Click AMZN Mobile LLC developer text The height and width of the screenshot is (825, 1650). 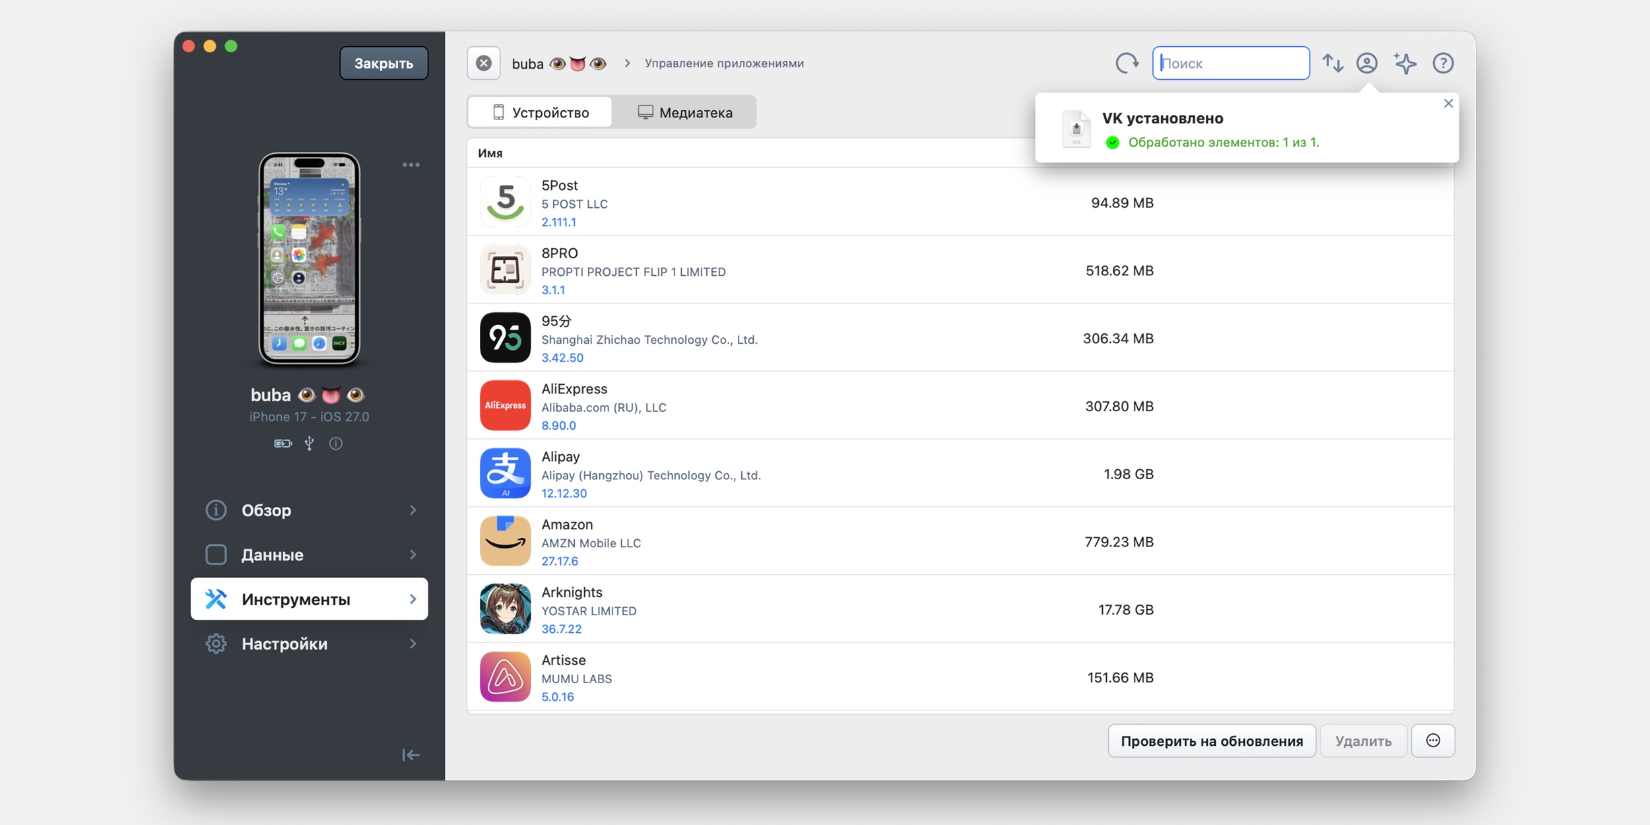coord(591,543)
